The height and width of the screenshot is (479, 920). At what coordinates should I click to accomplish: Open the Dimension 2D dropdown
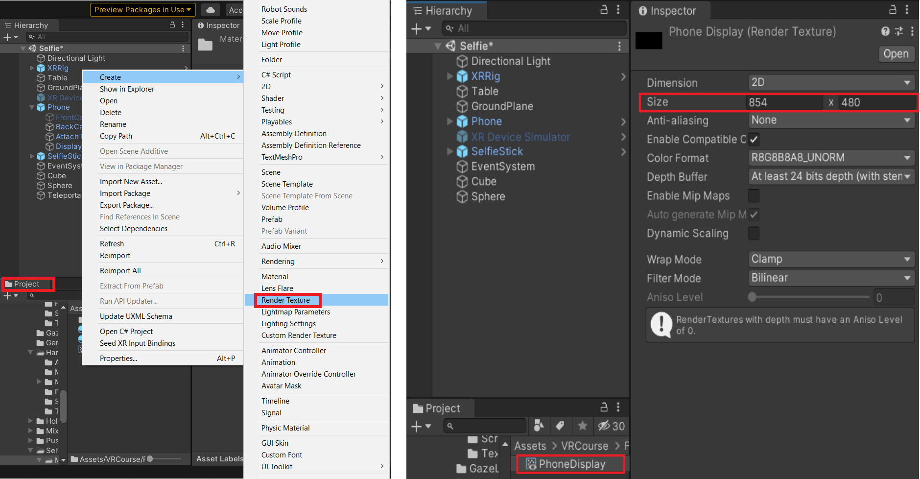tap(831, 82)
